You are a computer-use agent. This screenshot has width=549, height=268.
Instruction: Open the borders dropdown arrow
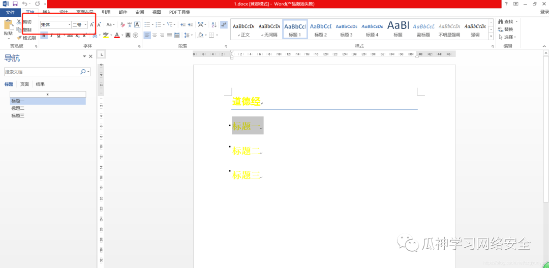tap(217, 35)
